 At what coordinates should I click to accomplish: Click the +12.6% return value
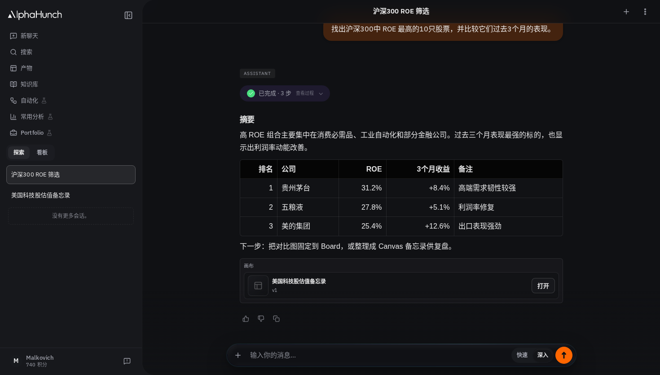click(x=437, y=226)
